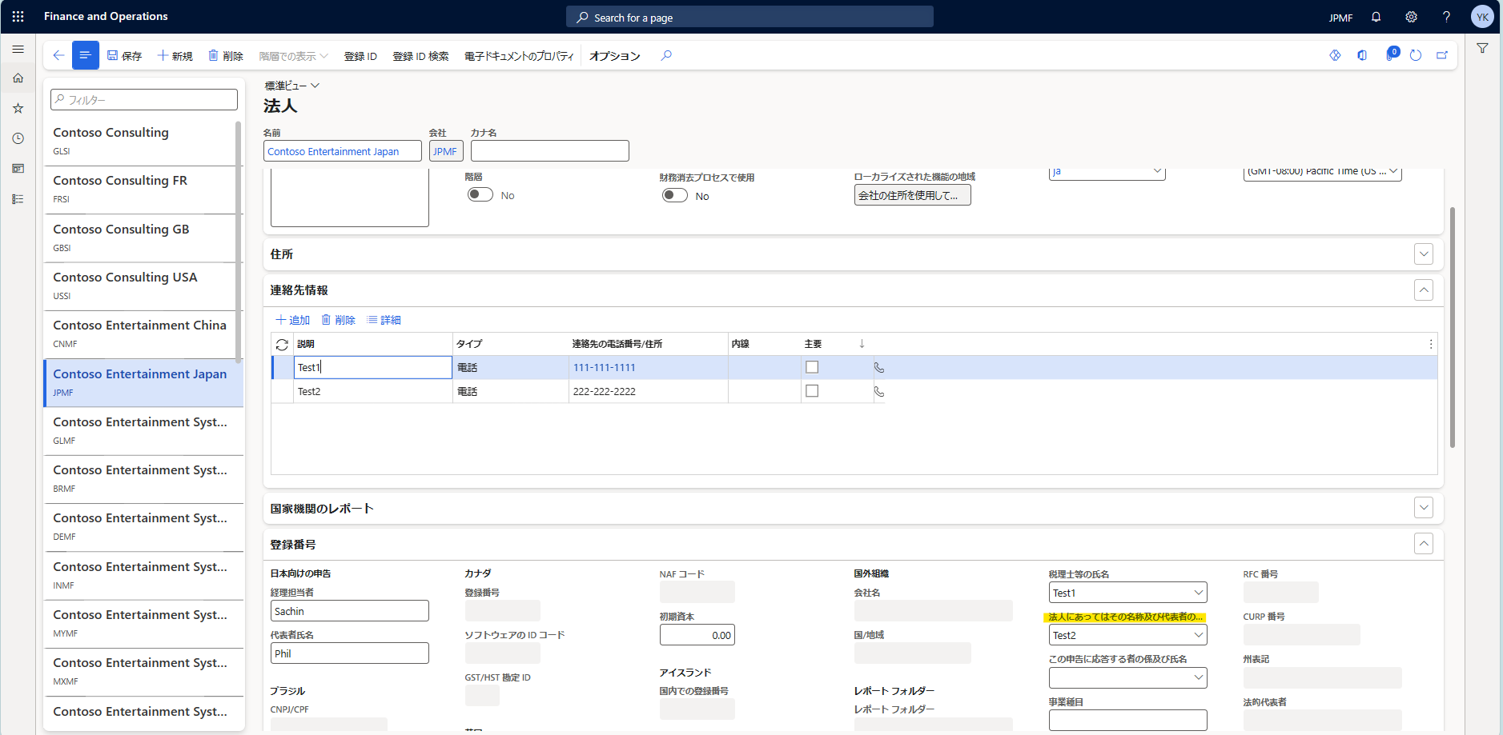This screenshot has height=735, width=1503.
Task: Open the 階層での表示 dropdown menu
Action: click(293, 56)
